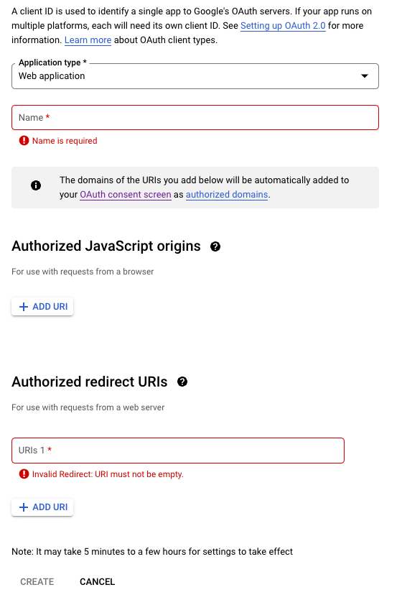This screenshot has width=402, height=600.
Task: Click plus icon under redirect URIs field
Action: coord(24,507)
